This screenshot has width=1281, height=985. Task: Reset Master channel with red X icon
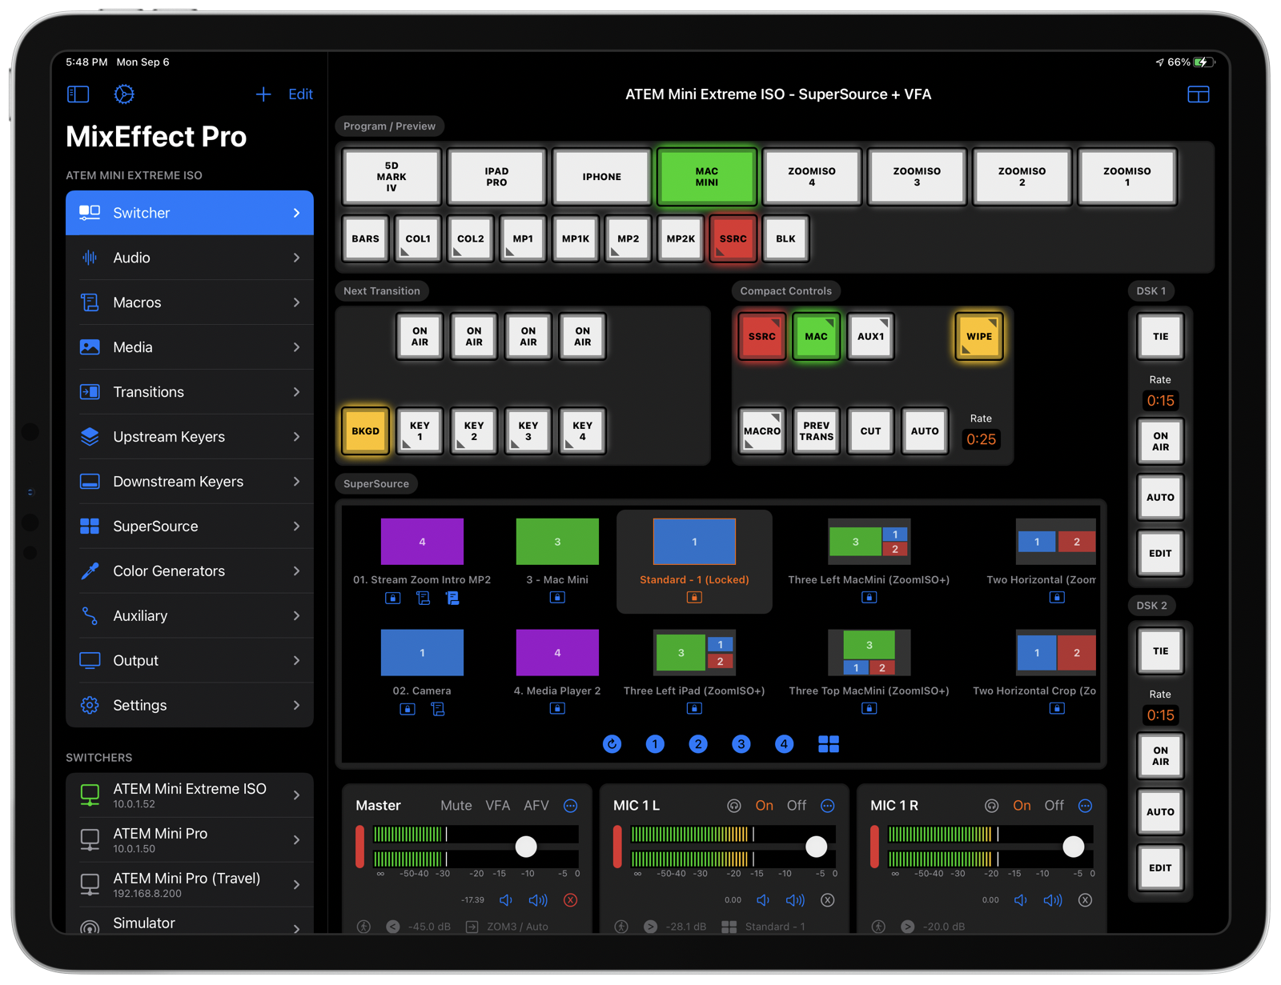570,900
